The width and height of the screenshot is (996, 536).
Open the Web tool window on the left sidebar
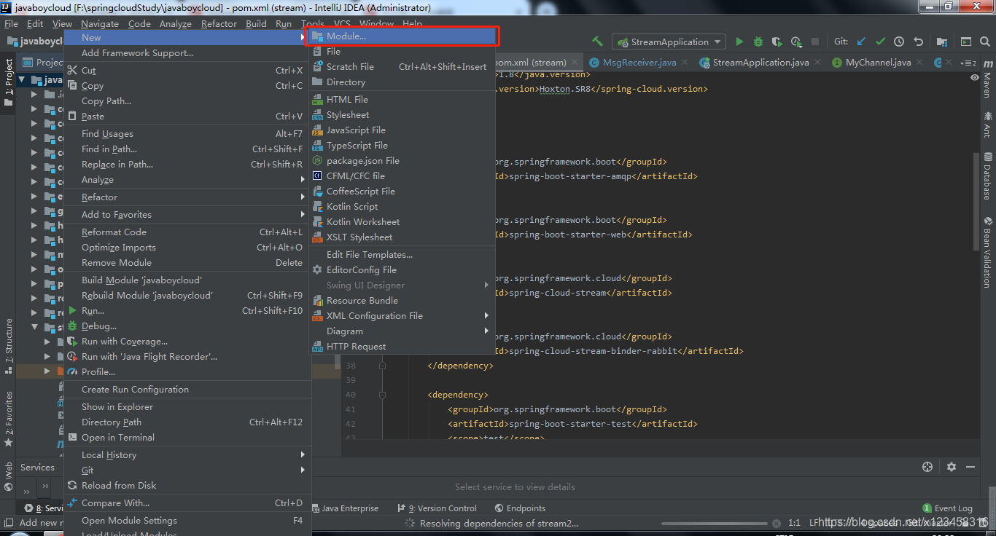(x=9, y=476)
